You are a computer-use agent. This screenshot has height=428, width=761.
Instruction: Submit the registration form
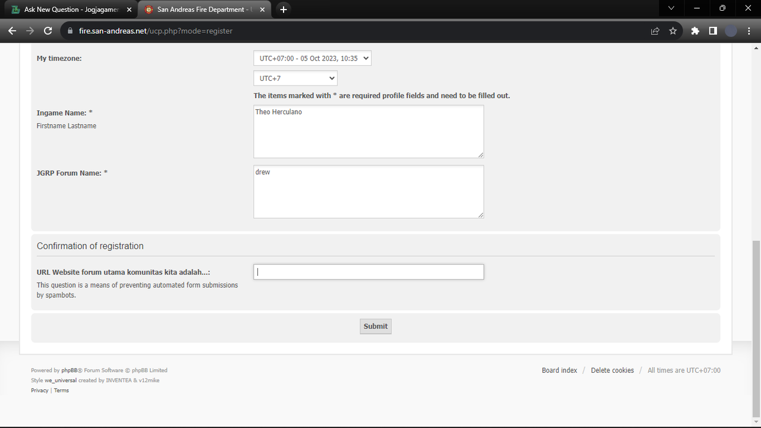[x=376, y=326]
